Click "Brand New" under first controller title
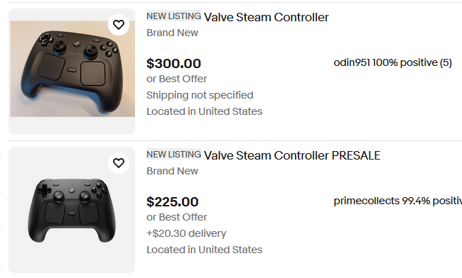The image size is (462, 278). (173, 33)
